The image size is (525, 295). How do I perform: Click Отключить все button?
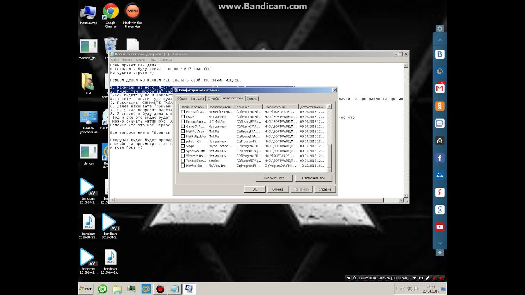point(313,178)
